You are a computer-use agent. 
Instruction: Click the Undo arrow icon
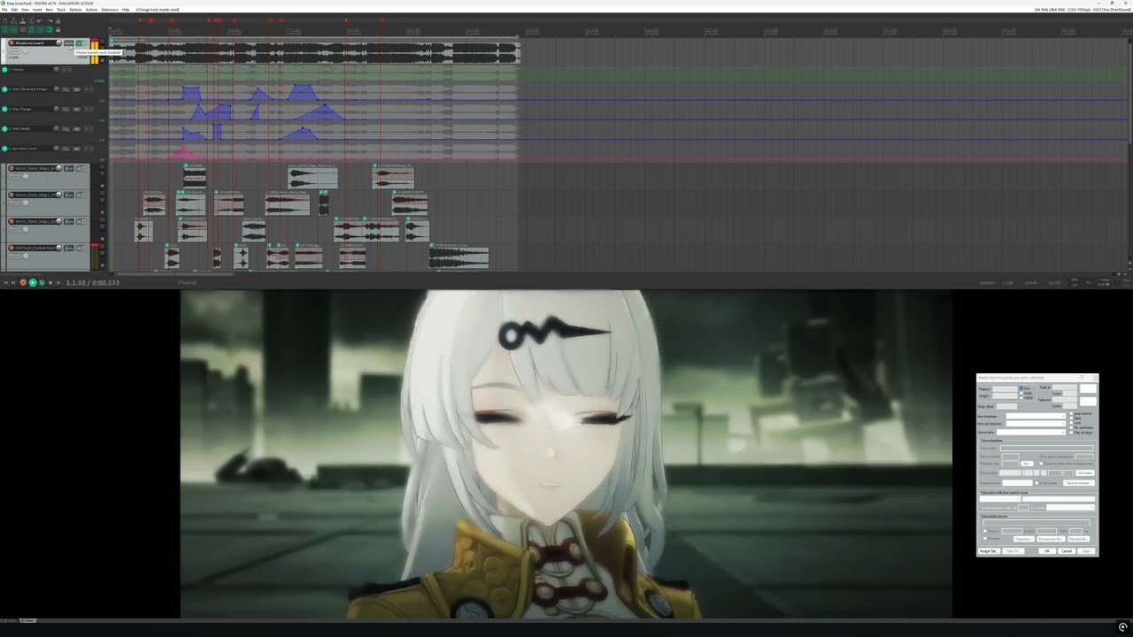click(x=40, y=20)
